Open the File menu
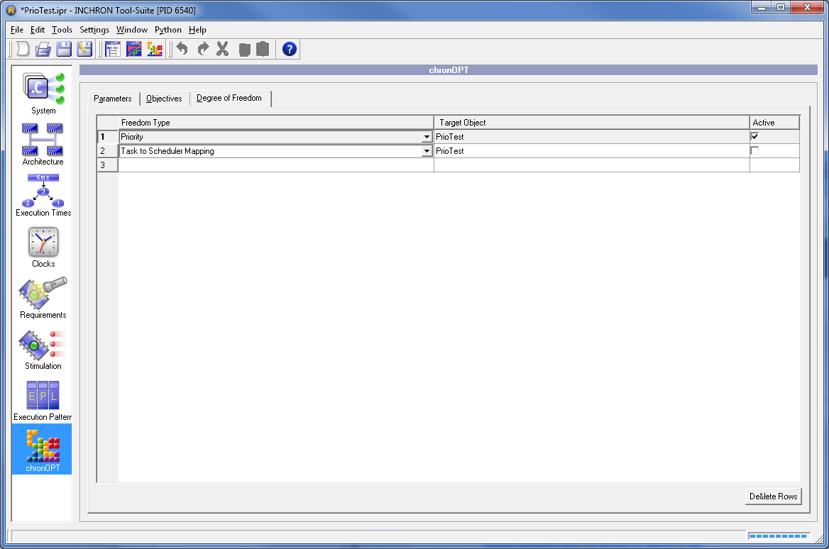829x549 pixels. click(17, 30)
